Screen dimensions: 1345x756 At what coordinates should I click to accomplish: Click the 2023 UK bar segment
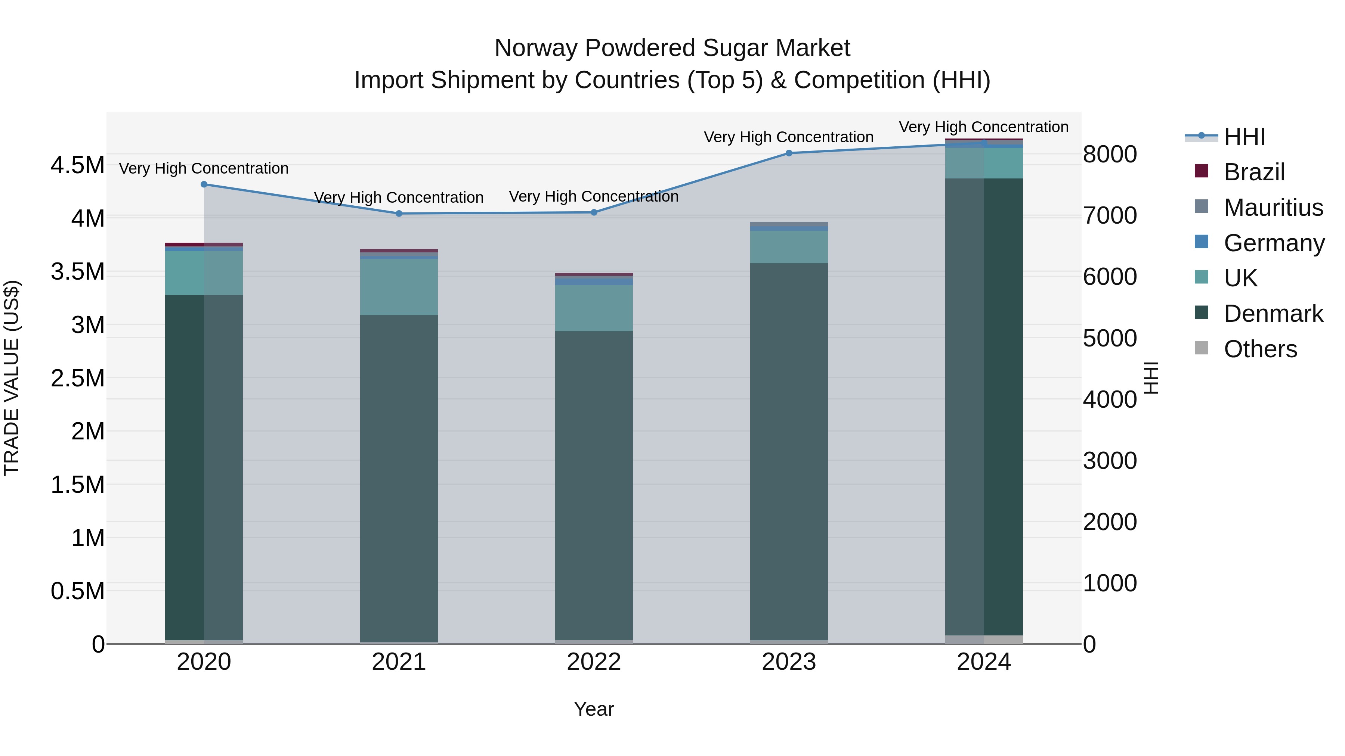click(x=789, y=247)
